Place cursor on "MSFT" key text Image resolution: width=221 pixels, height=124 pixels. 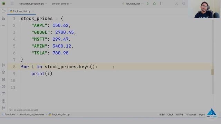point(39,39)
